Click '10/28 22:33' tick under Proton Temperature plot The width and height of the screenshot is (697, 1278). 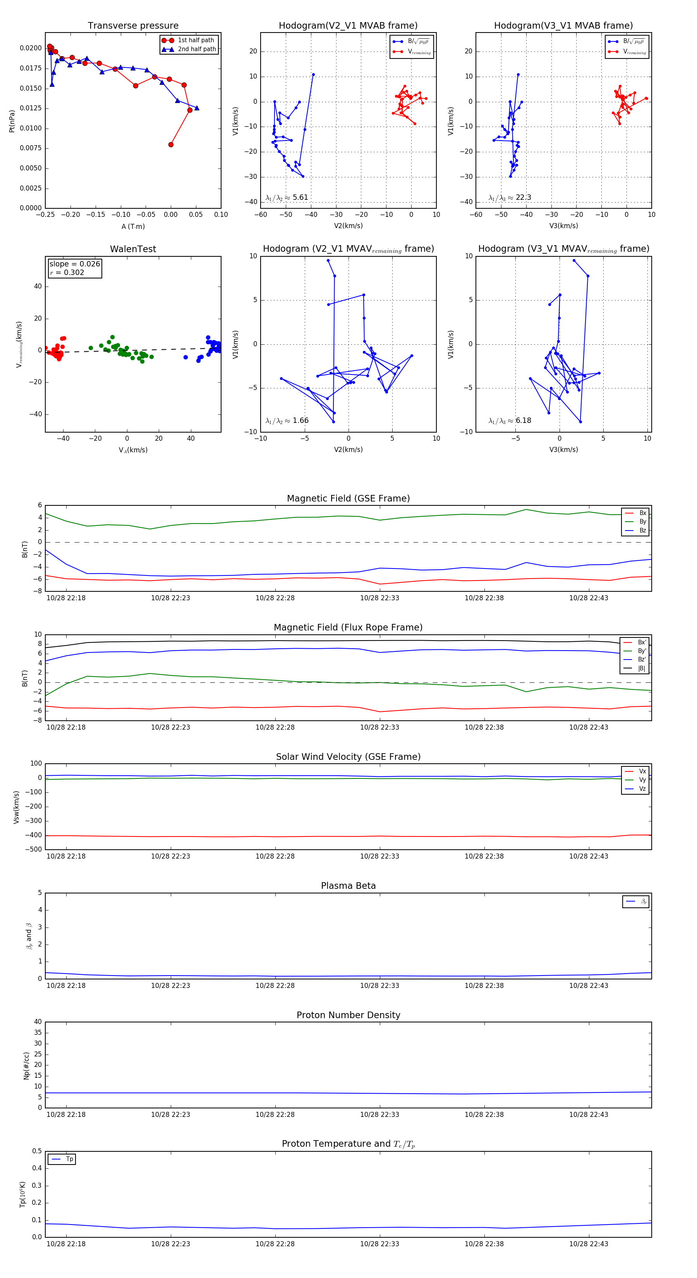point(379,1244)
